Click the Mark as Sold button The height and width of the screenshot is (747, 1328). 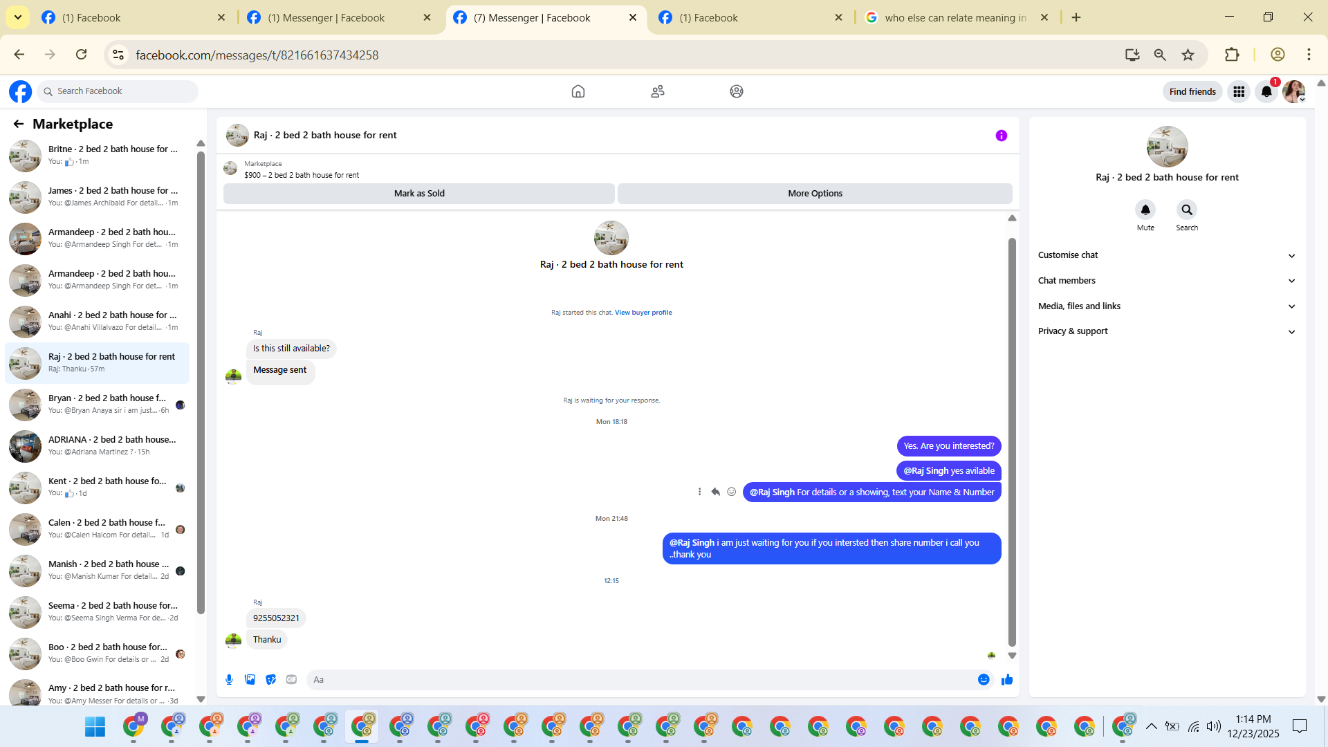[418, 194]
